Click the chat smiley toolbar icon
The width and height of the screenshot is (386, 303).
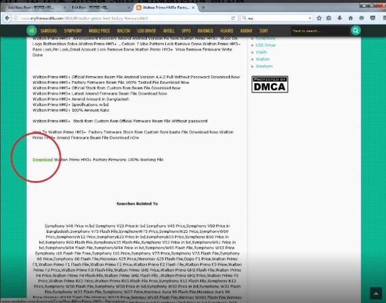(x=361, y=18)
